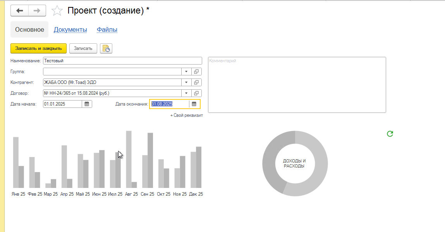Click the back navigation arrow
The height and width of the screenshot is (232, 445).
(19, 10)
